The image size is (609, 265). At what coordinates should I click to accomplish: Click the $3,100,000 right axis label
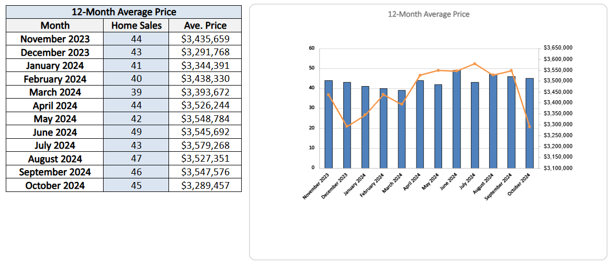pos(557,168)
